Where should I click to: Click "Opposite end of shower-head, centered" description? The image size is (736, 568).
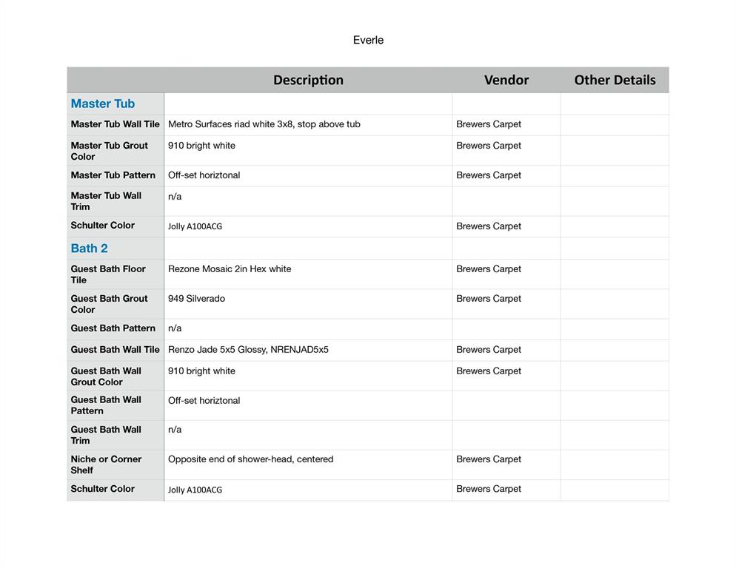[251, 459]
